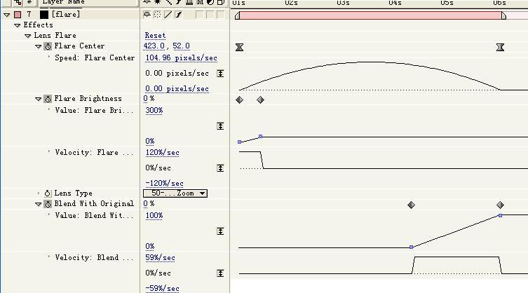Image resolution: width=528 pixels, height=293 pixels.
Task: Select the pink flare layer duration bar
Action: click(370, 15)
